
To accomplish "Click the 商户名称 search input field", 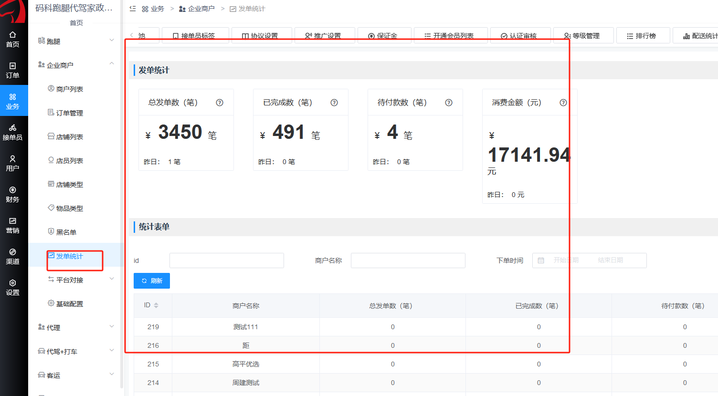I will pos(408,261).
